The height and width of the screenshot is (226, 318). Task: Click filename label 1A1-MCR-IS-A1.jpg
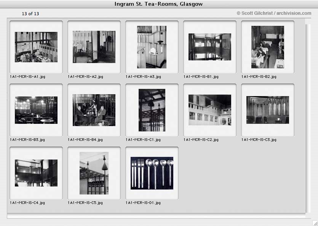pos(27,77)
